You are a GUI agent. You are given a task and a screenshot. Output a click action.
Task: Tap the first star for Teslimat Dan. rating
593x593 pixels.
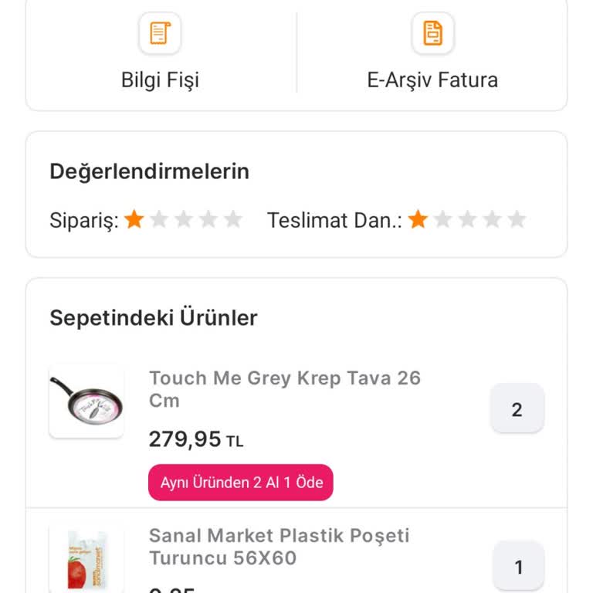(418, 220)
